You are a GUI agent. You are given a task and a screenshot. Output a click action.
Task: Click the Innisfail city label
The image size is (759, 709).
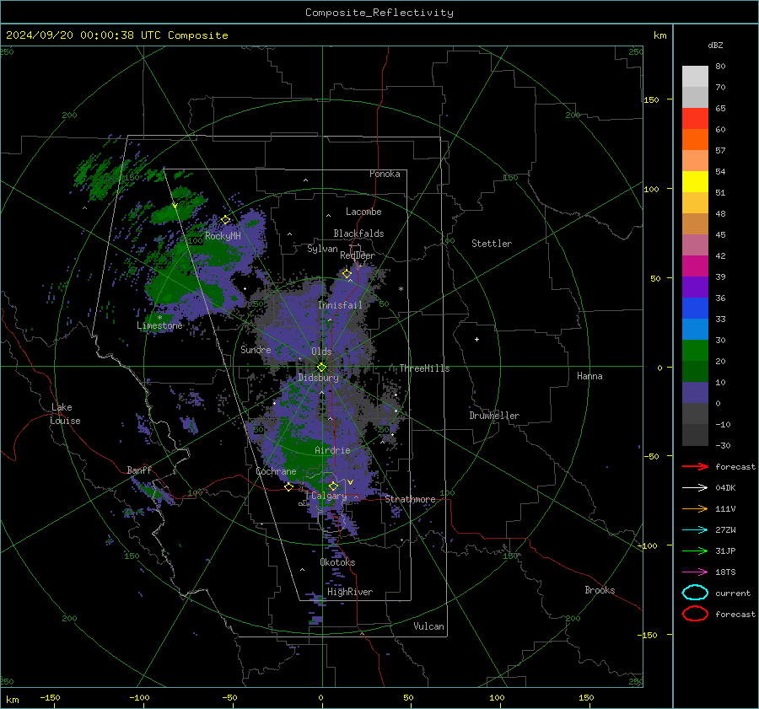click(x=340, y=305)
